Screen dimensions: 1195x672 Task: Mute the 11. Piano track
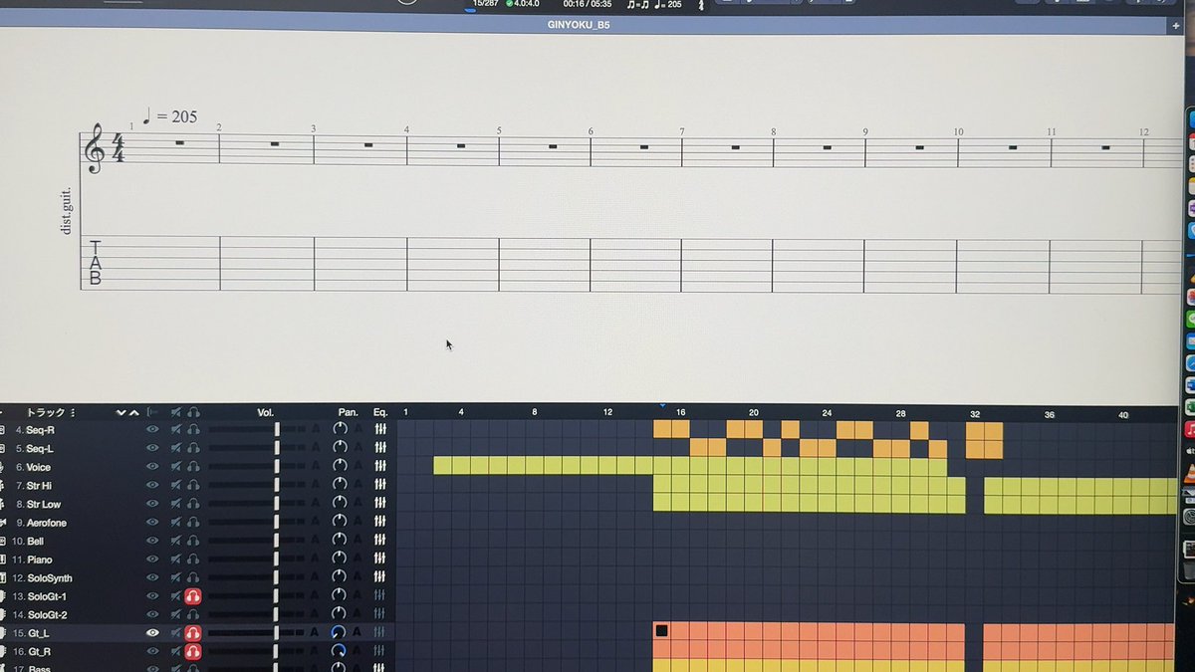click(x=175, y=560)
